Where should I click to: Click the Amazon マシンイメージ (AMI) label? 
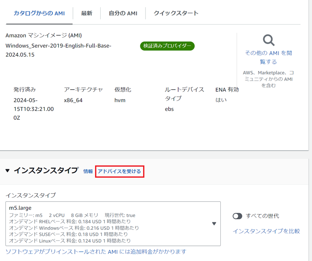[x=44, y=36]
